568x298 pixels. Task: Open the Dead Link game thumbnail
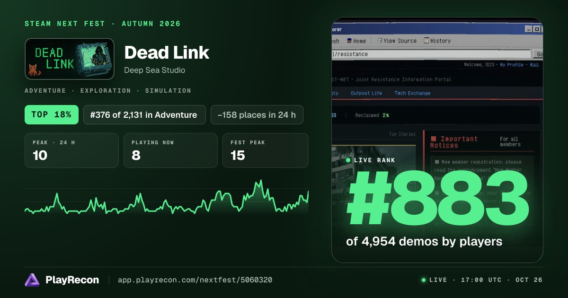tap(70, 59)
